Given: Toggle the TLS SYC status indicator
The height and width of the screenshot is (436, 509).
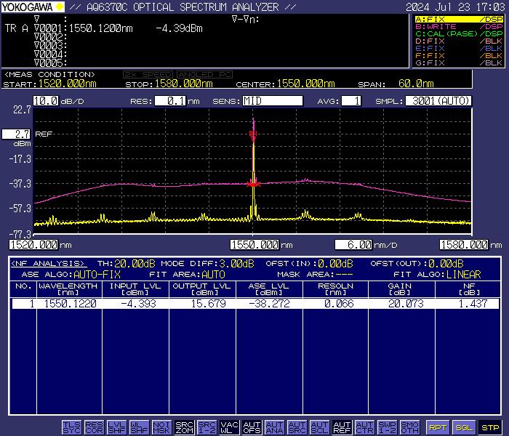Looking at the screenshot, I should [x=73, y=427].
